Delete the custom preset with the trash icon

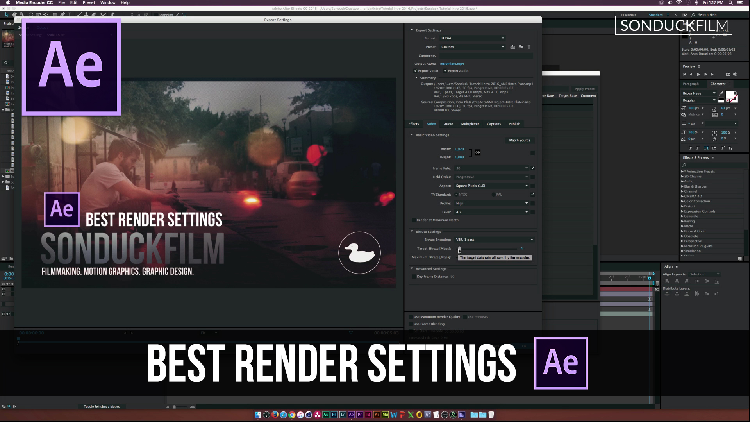pyautogui.click(x=529, y=47)
